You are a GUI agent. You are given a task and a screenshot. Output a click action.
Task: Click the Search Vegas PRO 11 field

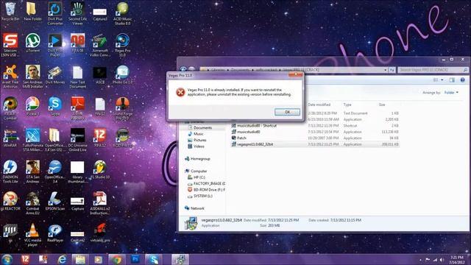tap(433, 70)
